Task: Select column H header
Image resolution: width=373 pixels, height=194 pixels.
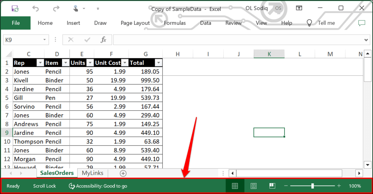Action: (x=178, y=54)
